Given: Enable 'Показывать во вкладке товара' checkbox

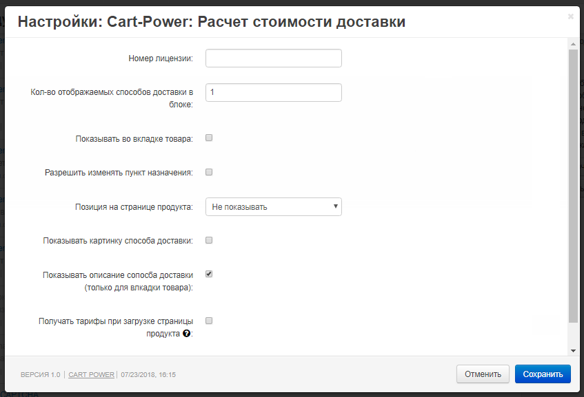Looking at the screenshot, I should click(x=209, y=138).
